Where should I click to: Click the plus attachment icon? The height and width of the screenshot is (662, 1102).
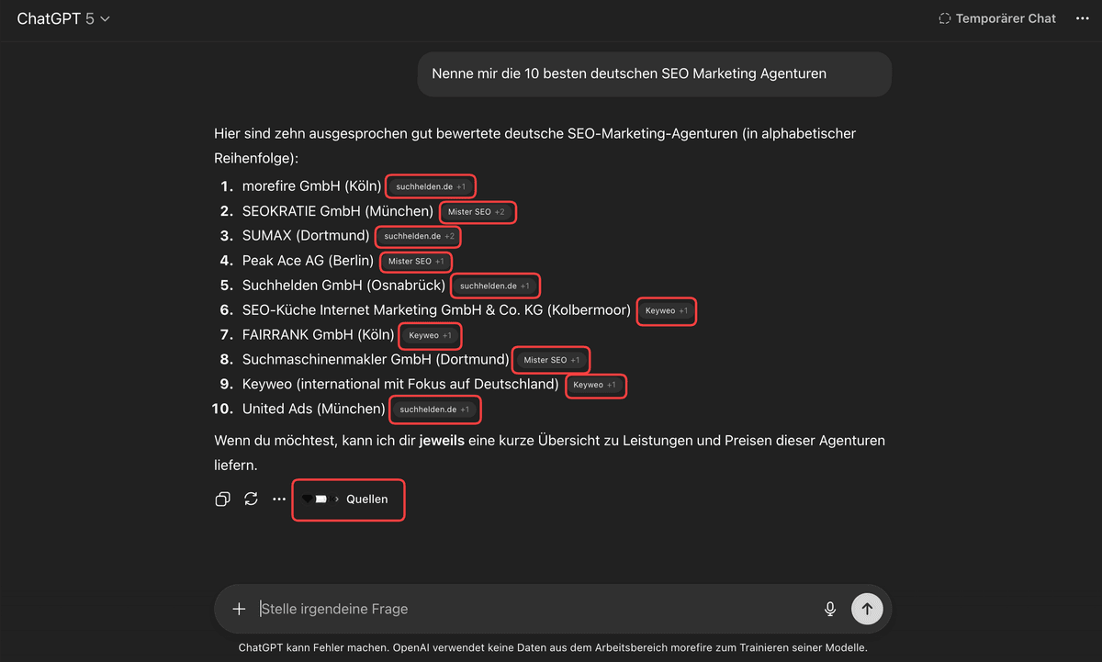click(x=239, y=609)
